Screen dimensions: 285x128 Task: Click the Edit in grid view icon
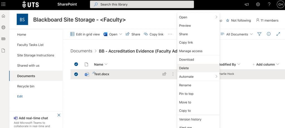pos(72,34)
